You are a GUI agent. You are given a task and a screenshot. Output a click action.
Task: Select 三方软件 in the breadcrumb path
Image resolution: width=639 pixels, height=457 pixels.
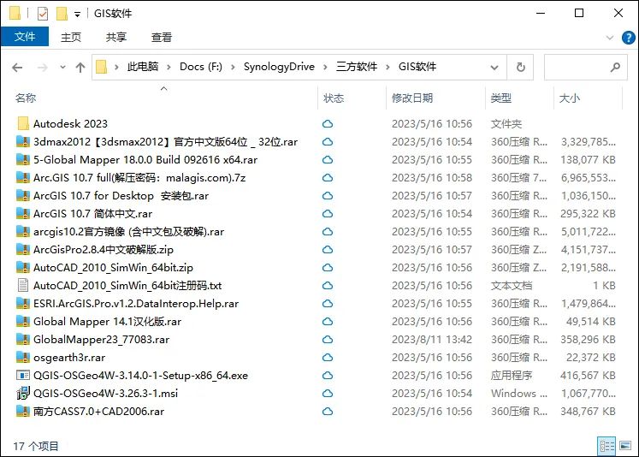pyautogui.click(x=357, y=67)
